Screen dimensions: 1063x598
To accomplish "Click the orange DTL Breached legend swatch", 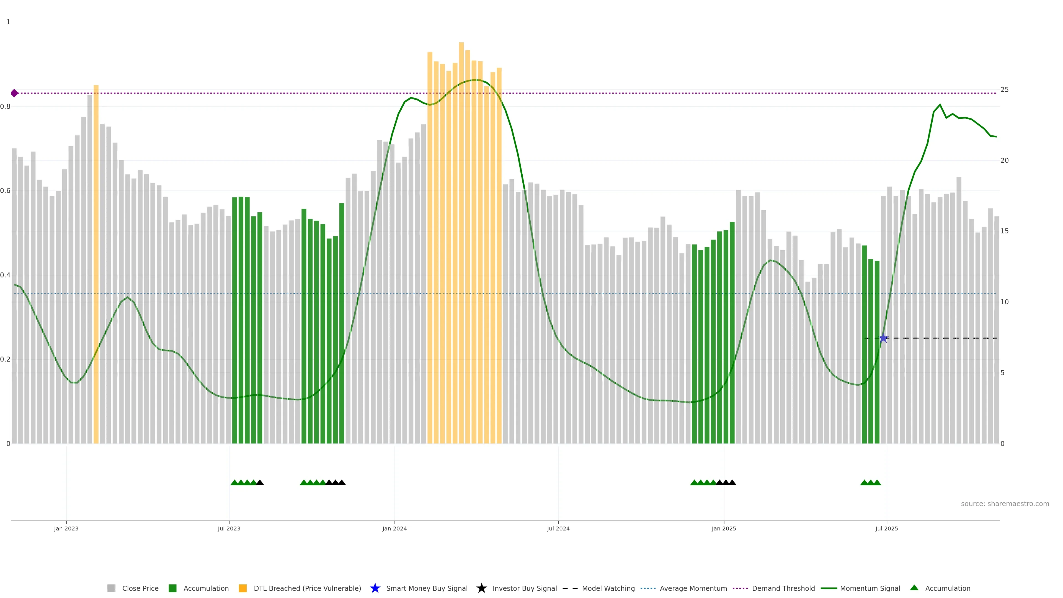I will (243, 588).
